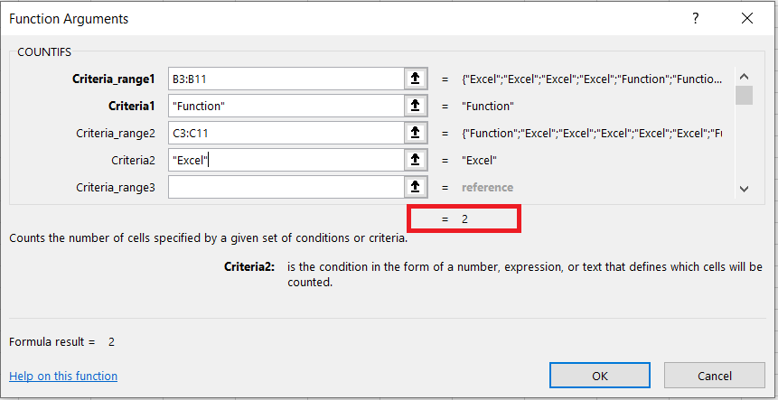778x400 pixels.
Task: Click range selector icon for Criteria2
Action: (x=415, y=161)
